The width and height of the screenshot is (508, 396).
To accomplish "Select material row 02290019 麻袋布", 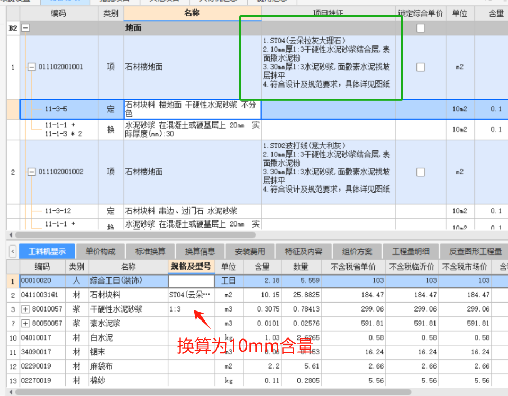I will tap(257, 366).
